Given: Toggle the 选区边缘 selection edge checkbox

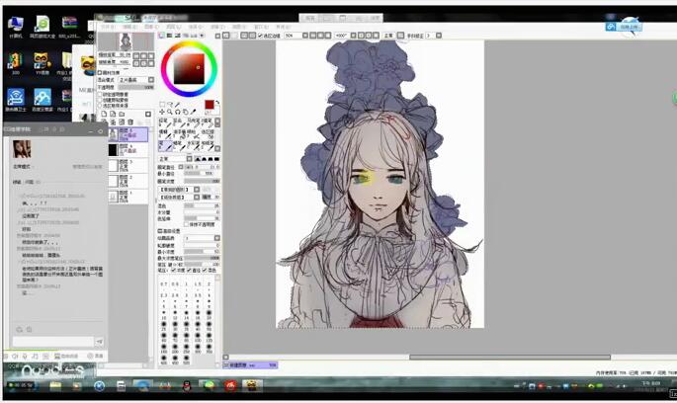Looking at the screenshot, I should tap(260, 36).
